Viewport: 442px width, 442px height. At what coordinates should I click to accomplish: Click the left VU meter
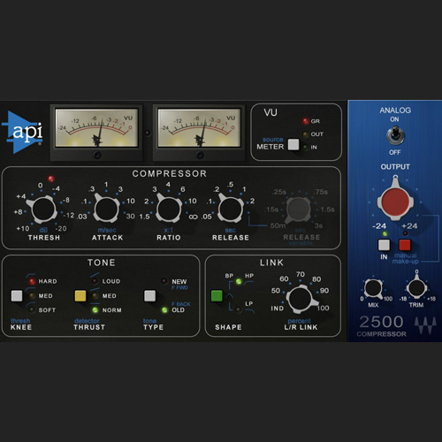pyautogui.click(x=96, y=128)
